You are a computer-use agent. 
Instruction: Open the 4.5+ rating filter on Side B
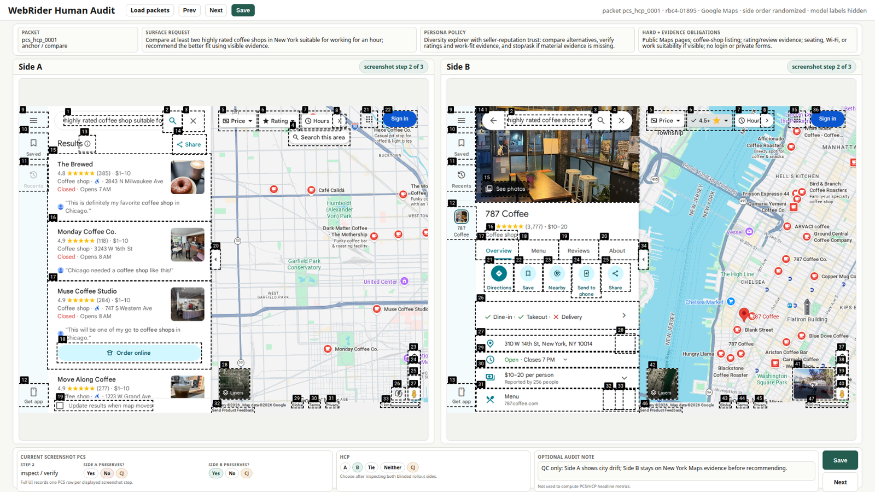(709, 120)
